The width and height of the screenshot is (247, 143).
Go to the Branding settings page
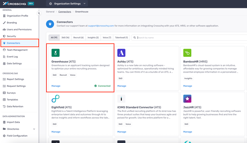[11, 23]
